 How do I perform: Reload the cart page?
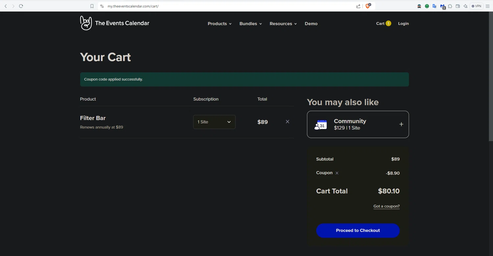point(21,6)
